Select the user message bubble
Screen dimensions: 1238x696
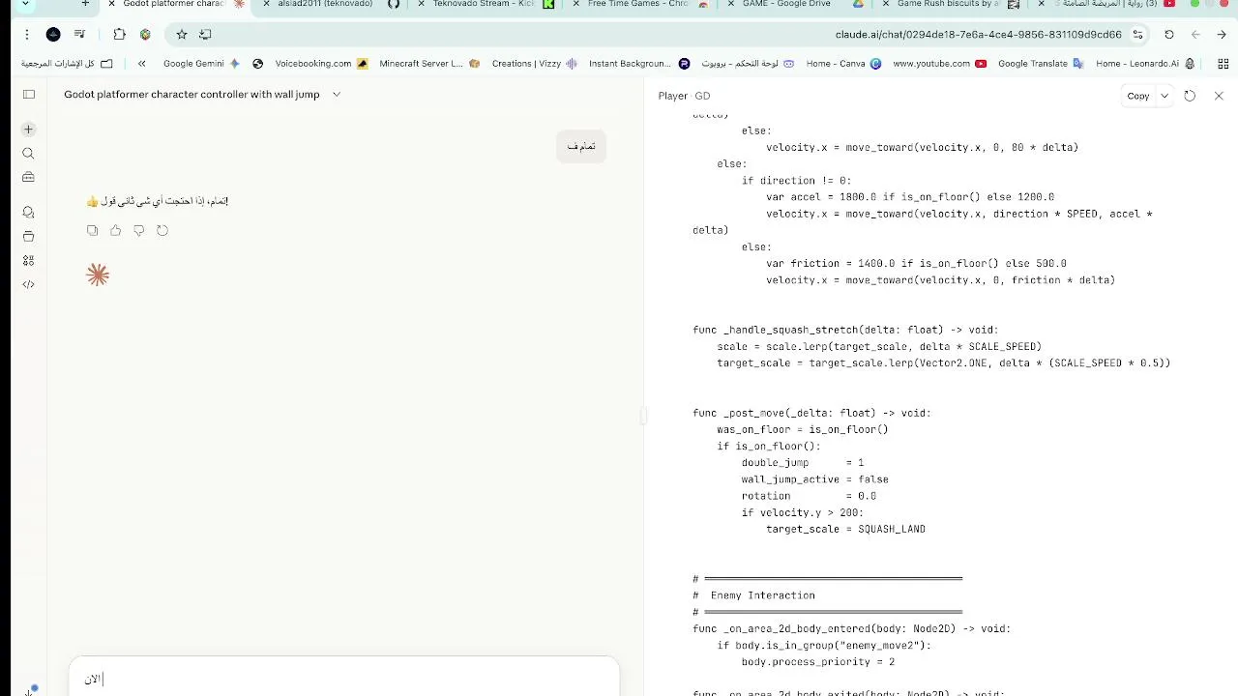click(x=581, y=146)
